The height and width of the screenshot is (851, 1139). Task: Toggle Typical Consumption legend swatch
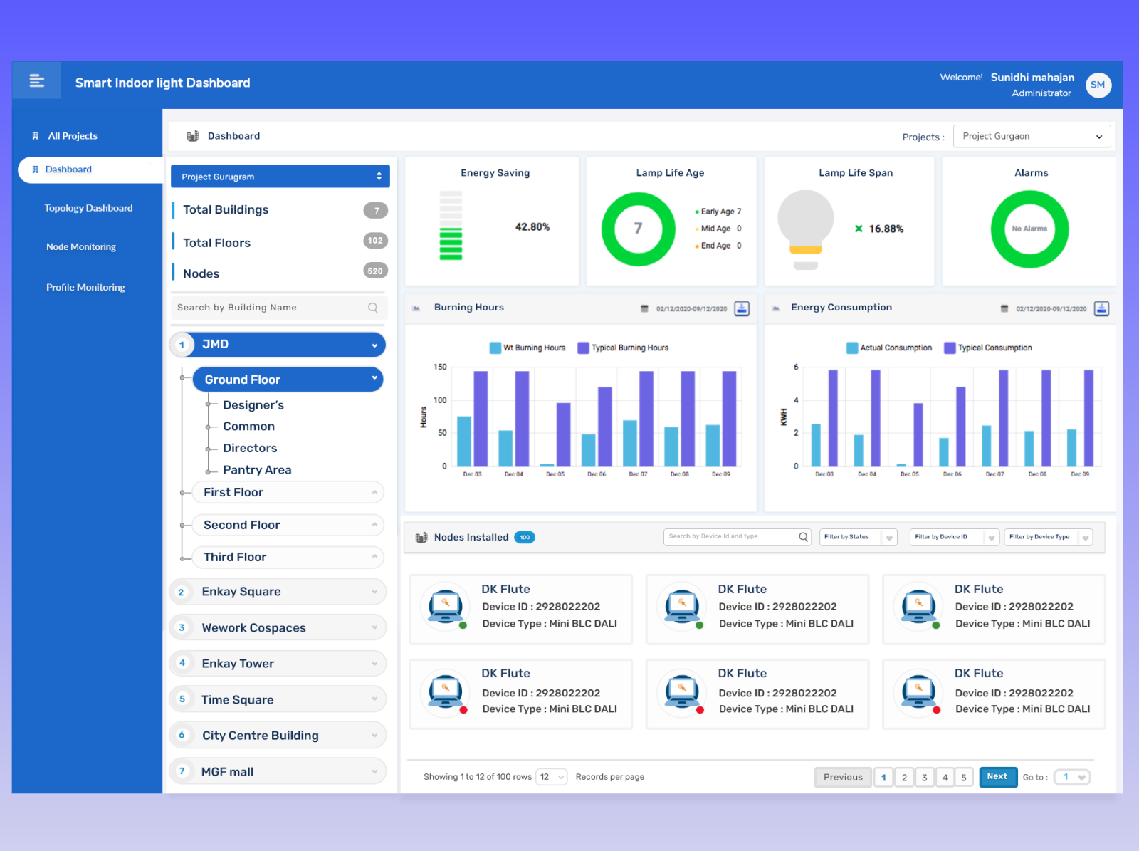pos(950,348)
